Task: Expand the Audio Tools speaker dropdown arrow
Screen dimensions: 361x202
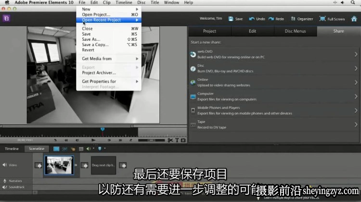Action: click(x=93, y=148)
